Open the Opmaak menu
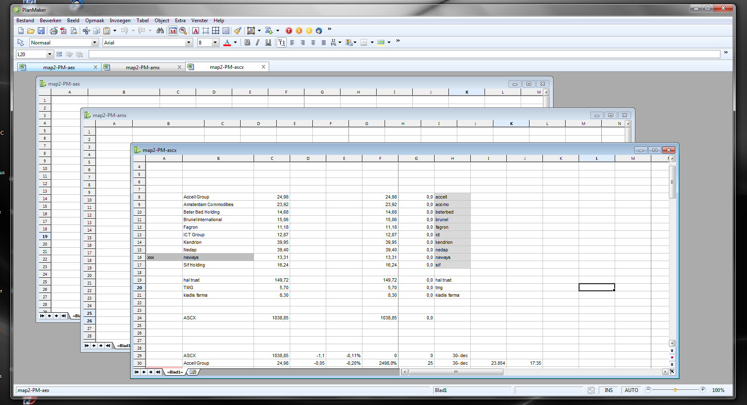This screenshot has width=747, height=405. [x=94, y=21]
